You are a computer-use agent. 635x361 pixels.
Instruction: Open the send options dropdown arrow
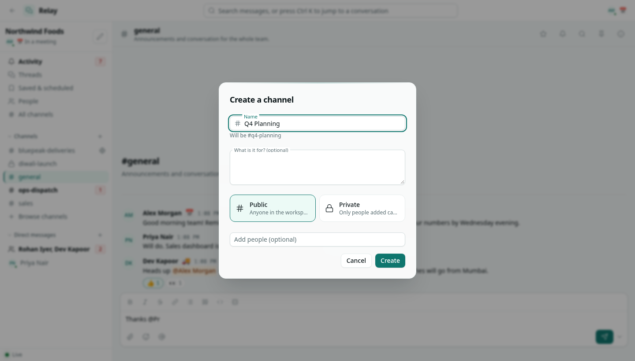pyautogui.click(x=620, y=337)
